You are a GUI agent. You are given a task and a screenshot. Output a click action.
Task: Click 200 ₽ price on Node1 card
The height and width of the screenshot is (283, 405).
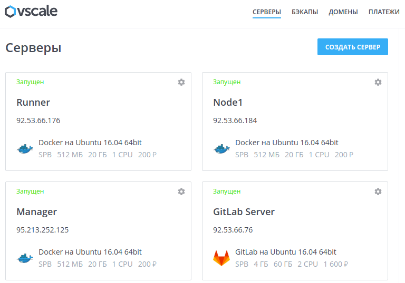coord(344,155)
